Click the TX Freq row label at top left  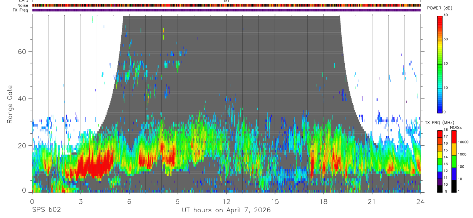coord(21,10)
